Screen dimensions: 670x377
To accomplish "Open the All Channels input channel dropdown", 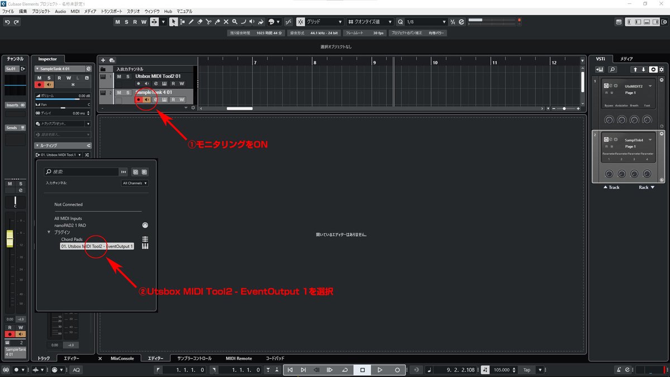I will [x=135, y=183].
